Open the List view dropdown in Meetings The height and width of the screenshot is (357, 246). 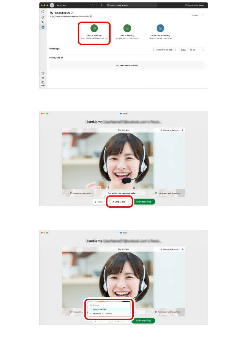point(197,50)
